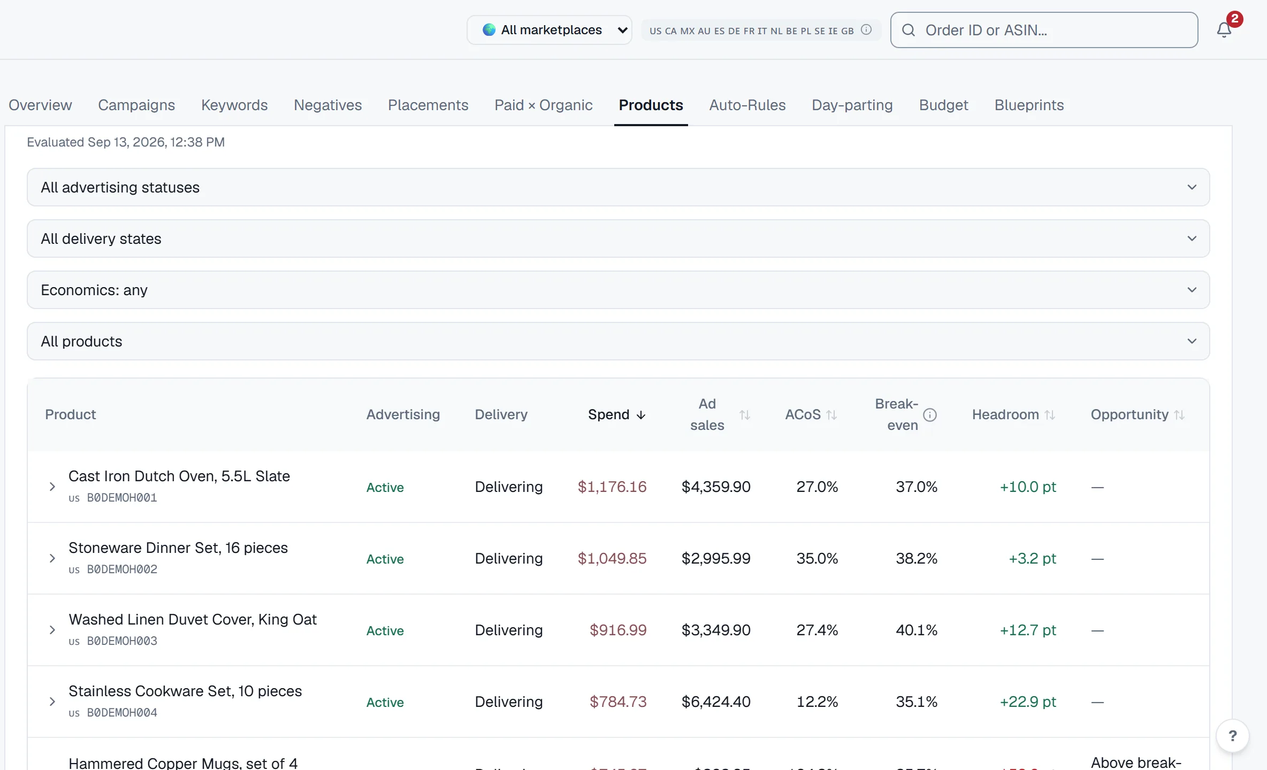Open the All products filter
Screen dimensions: 1267x770
click(x=618, y=341)
